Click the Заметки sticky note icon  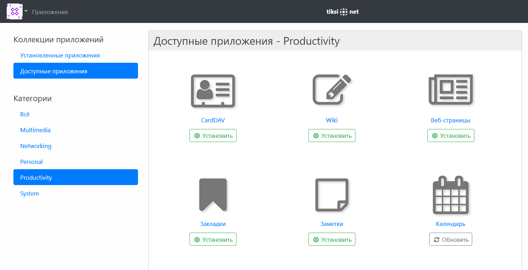pos(332,195)
